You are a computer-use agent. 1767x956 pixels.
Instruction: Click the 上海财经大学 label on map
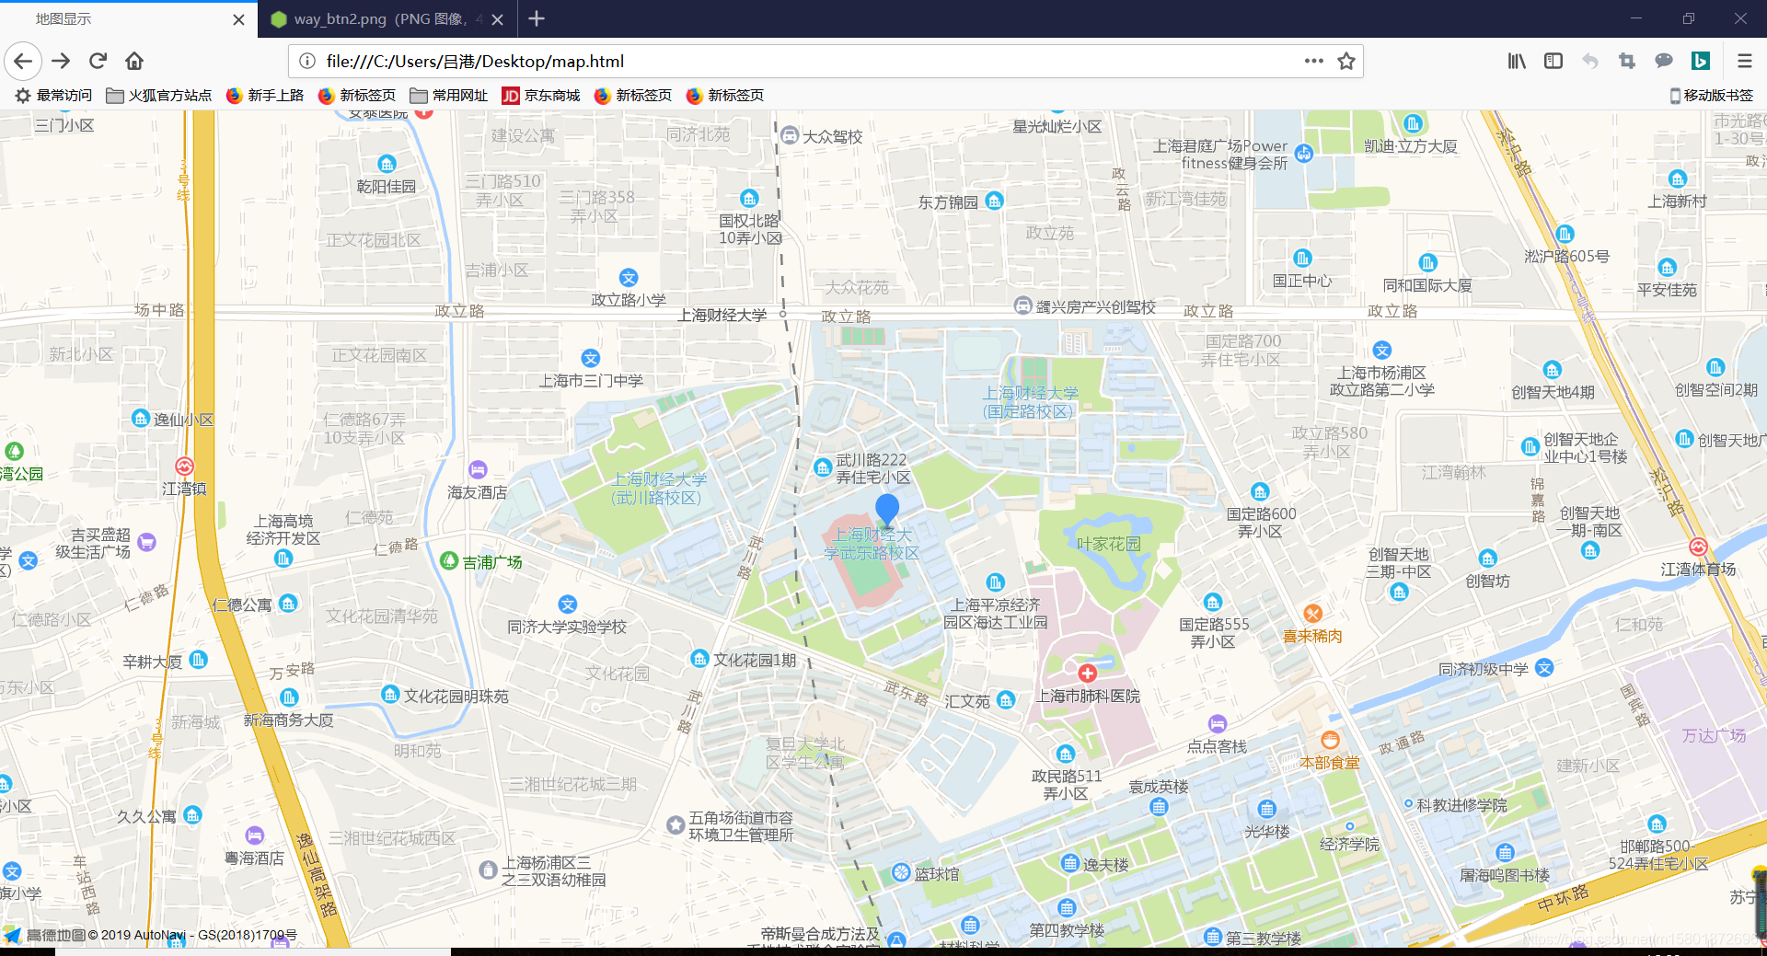722,316
